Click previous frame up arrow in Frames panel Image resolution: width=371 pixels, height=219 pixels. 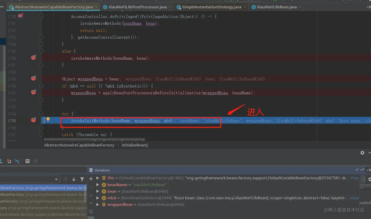[x=66, y=179]
